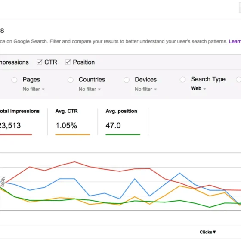The width and height of the screenshot is (241, 239).
Task: Click the Avg. CTR label
Action: click(x=67, y=111)
